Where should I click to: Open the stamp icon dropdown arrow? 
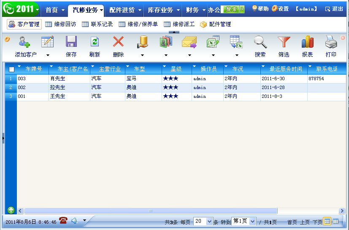click(x=143, y=55)
